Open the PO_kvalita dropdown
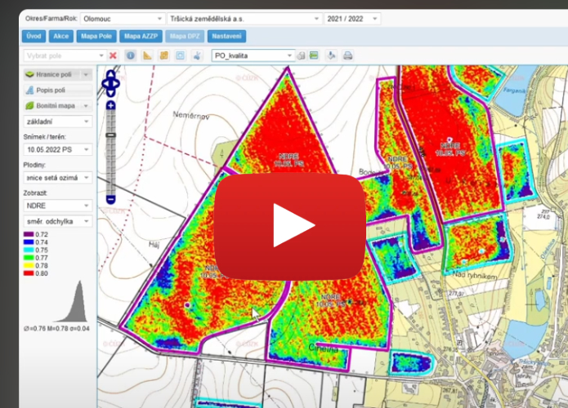Image resolution: width=568 pixels, height=408 pixels. (253, 55)
